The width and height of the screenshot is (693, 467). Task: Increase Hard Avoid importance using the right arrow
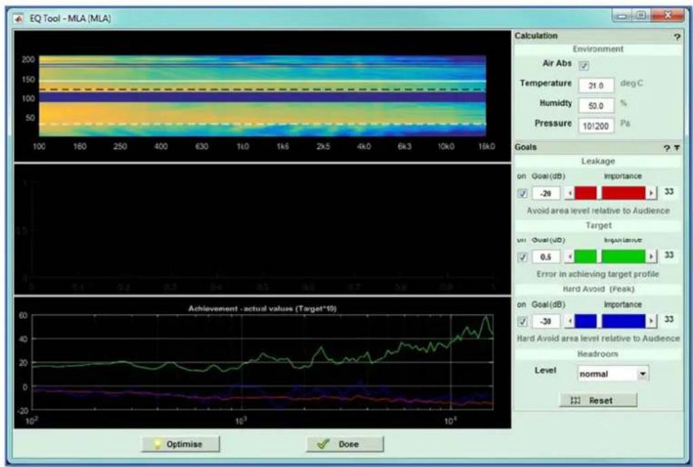point(651,322)
